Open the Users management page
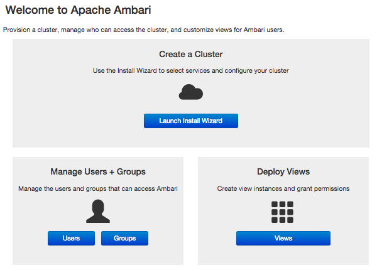The height and width of the screenshot is (270, 377). (71, 238)
